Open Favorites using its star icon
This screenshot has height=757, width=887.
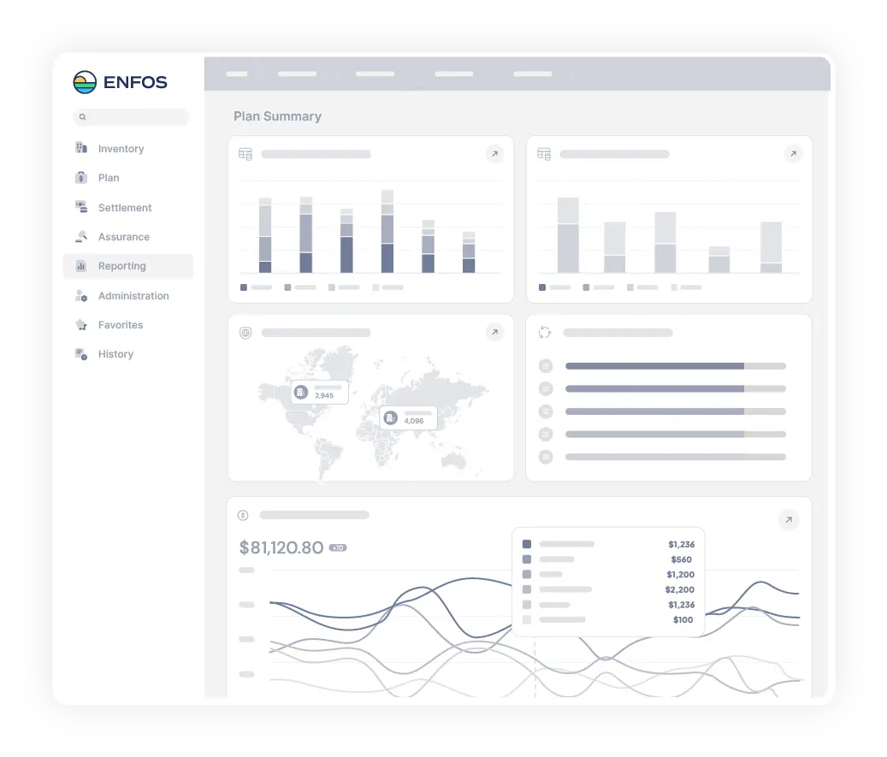coord(82,325)
